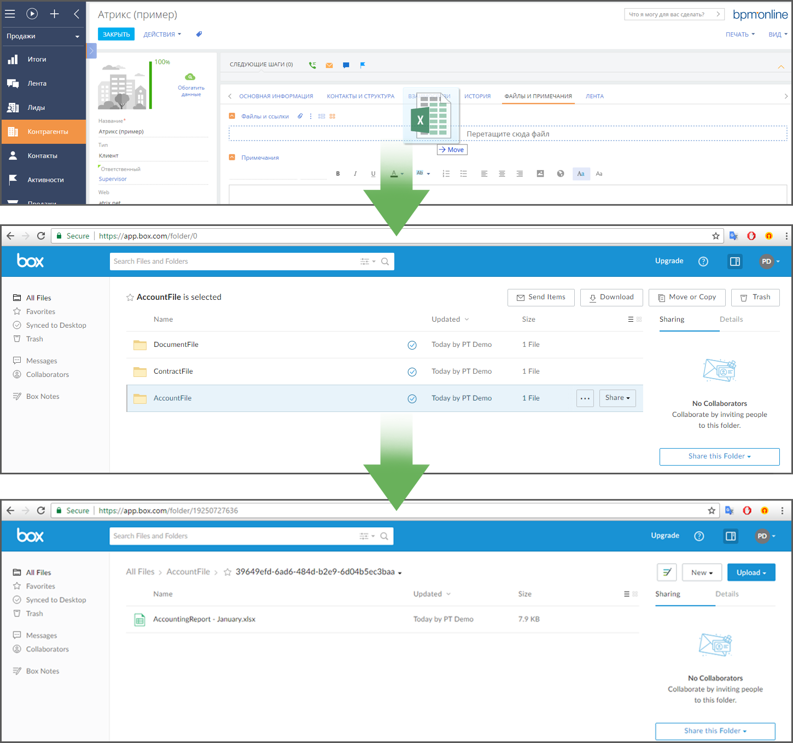Click the run process play icon

32,14
